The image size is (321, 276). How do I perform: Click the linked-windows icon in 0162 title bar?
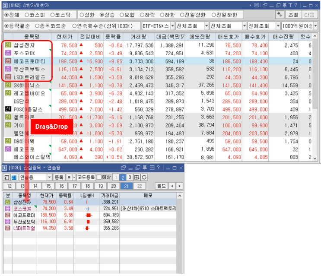tap(265, 5)
